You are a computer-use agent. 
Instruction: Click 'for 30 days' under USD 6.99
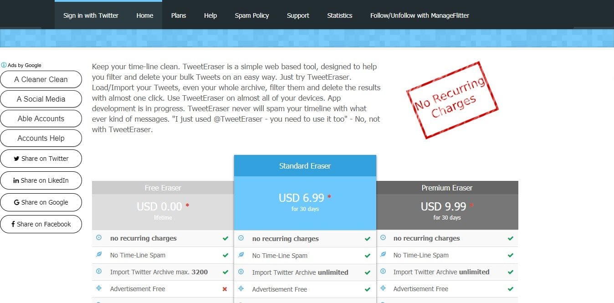point(305,209)
